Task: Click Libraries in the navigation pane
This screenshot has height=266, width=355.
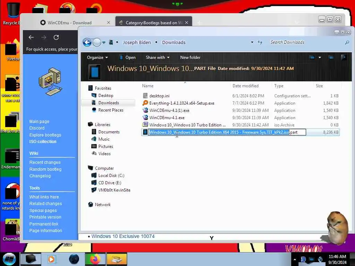Action: [x=103, y=125]
